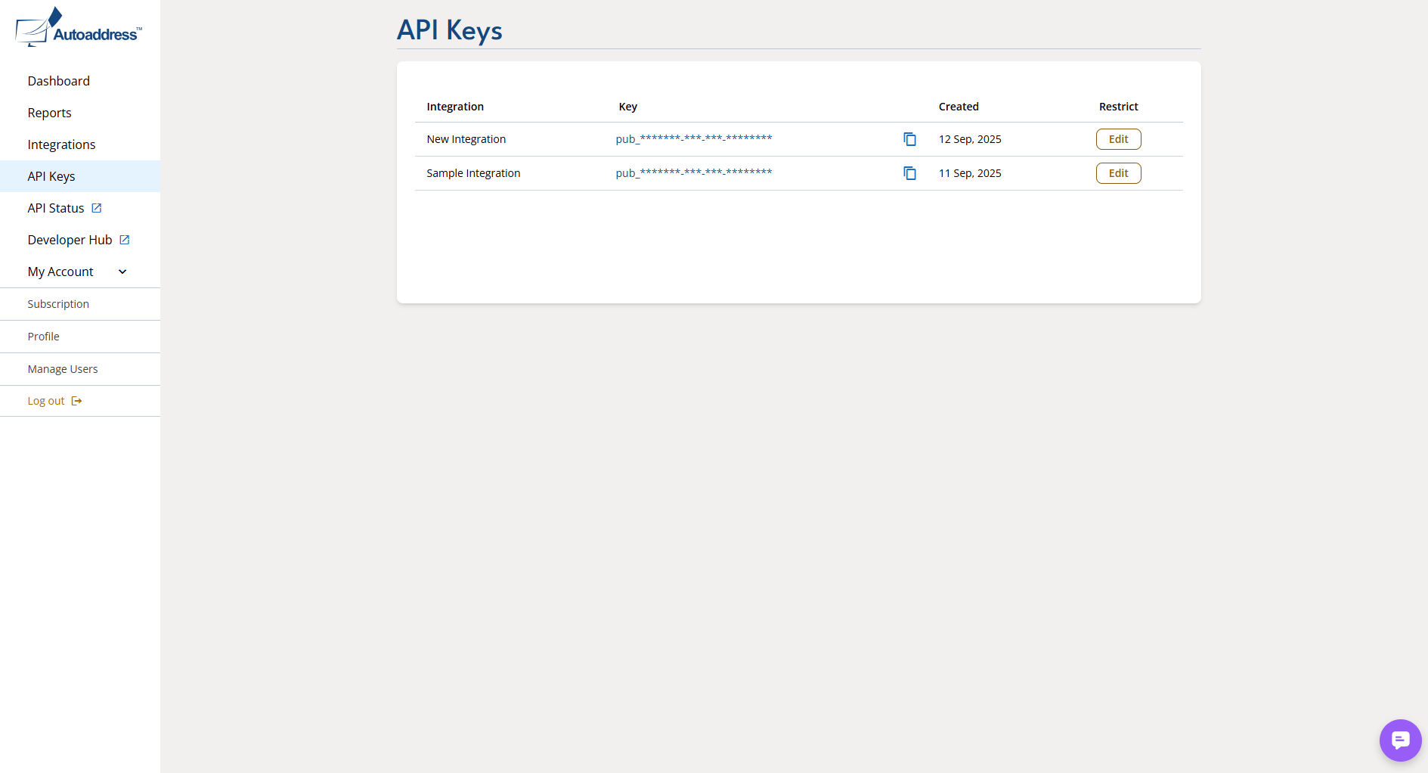Select API Keys in the sidebar
Image resolution: width=1428 pixels, height=773 pixels.
tap(51, 176)
